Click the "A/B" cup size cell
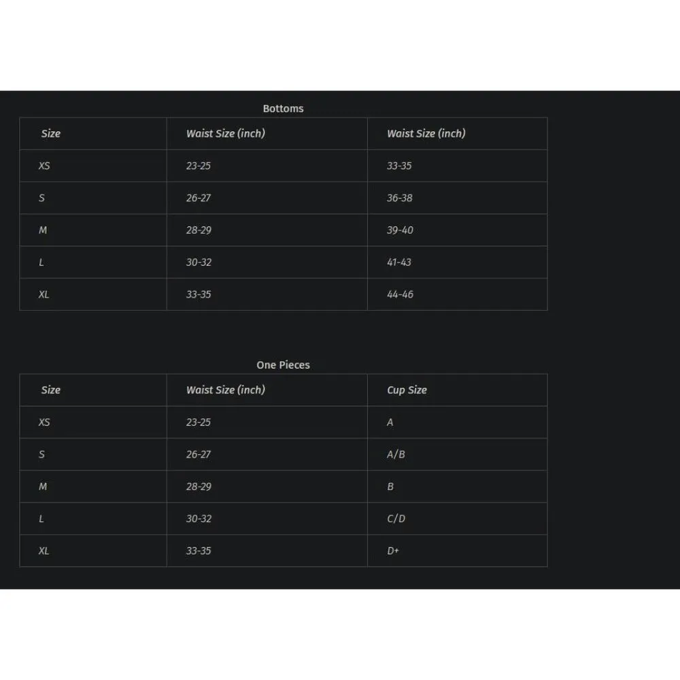The image size is (680, 680). (396, 454)
